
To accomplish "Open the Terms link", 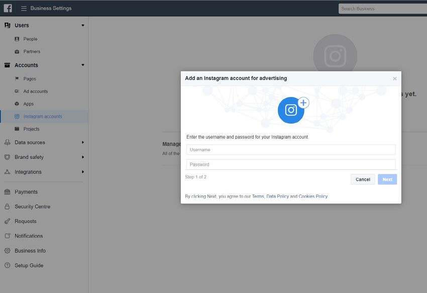I will coord(258,196).
